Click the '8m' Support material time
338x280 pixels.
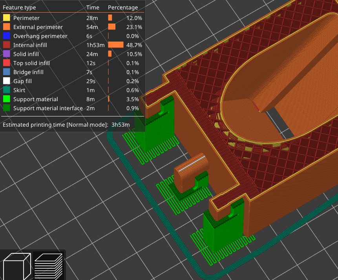[91, 99]
